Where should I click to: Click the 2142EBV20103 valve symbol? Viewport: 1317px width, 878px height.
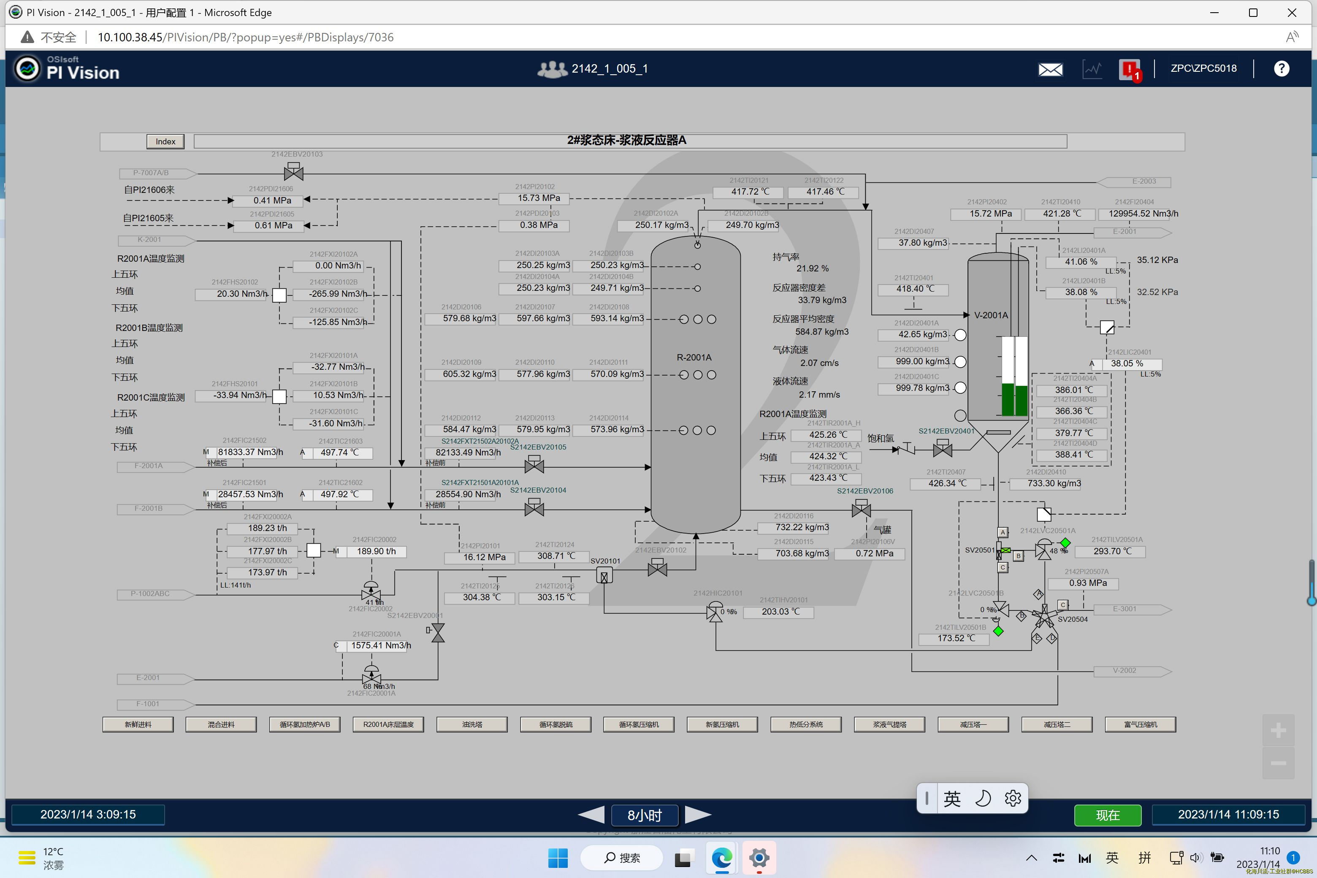point(294,172)
